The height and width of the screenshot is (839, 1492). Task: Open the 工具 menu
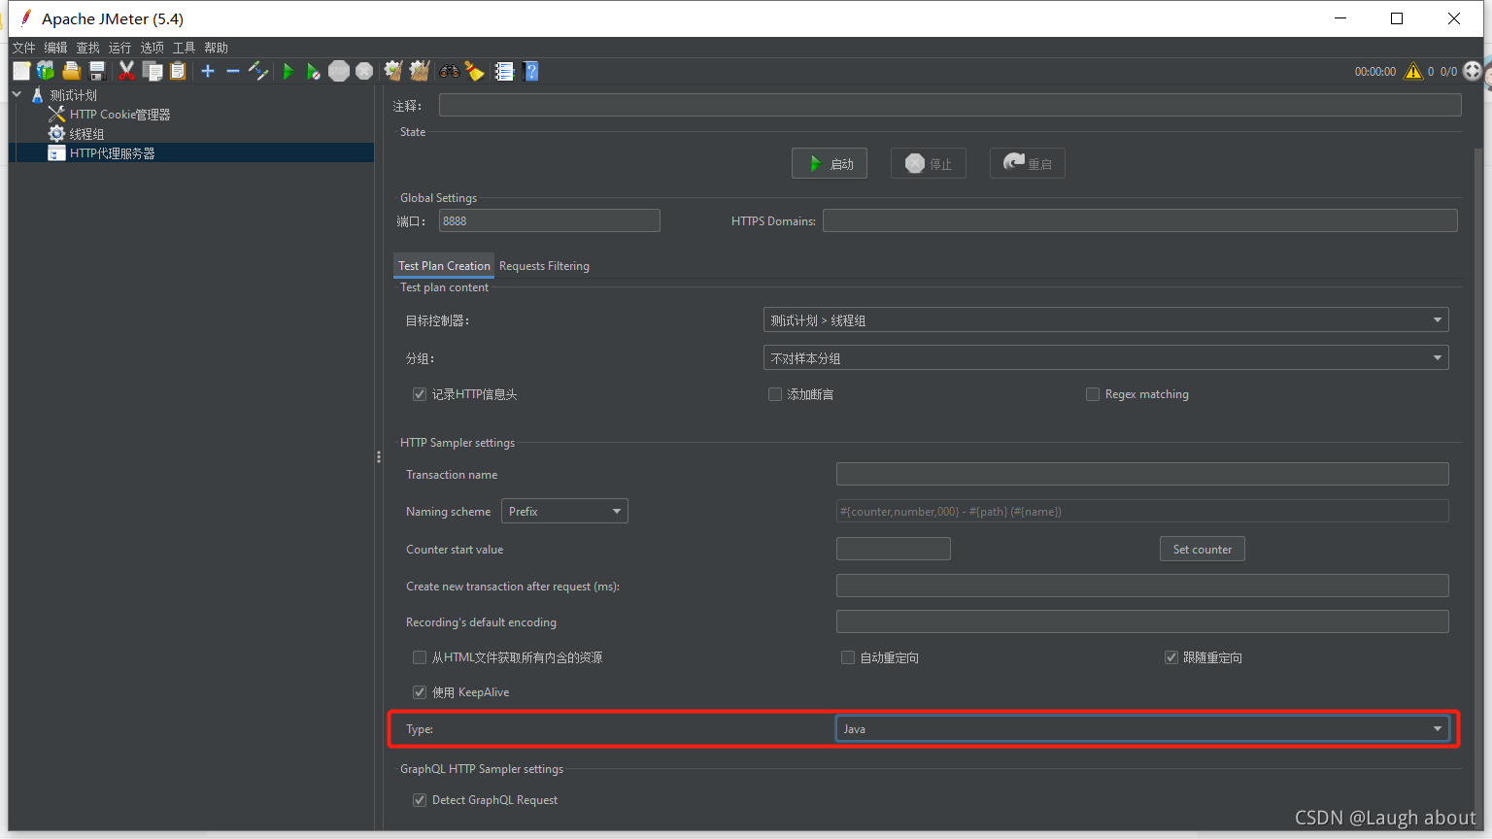point(184,48)
